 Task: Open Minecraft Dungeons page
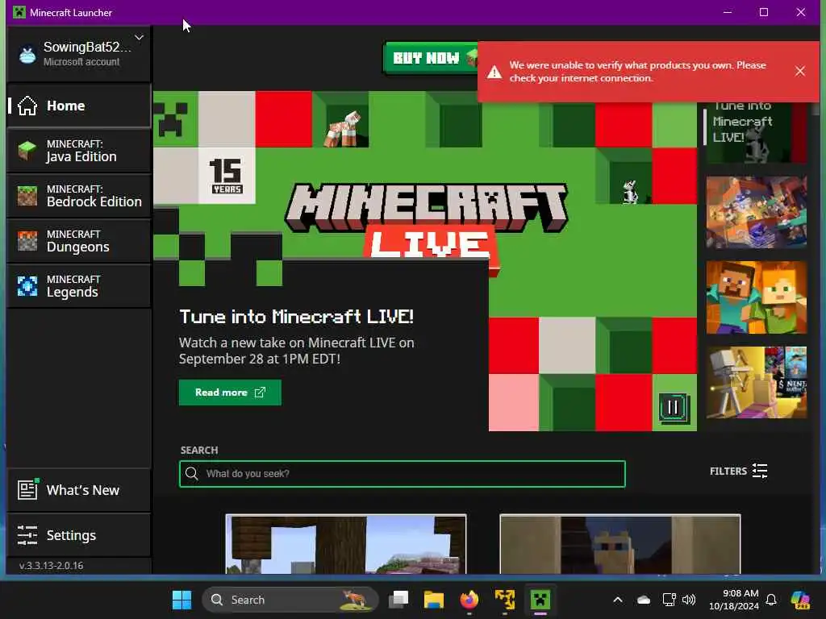click(79, 241)
